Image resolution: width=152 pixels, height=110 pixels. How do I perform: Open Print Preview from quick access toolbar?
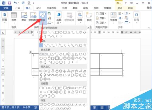(x=29, y=3)
